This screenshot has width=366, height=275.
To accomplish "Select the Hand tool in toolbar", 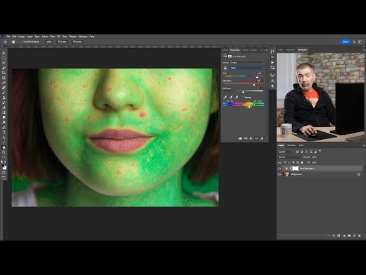I will click(4, 147).
